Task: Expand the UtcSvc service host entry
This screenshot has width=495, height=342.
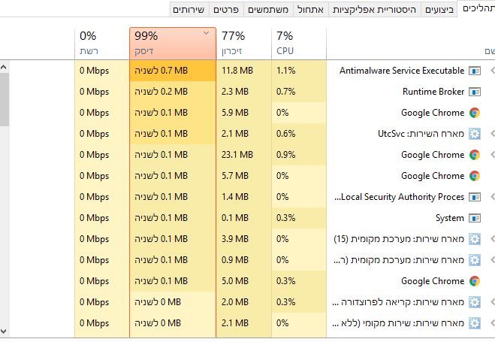Action: coord(492,134)
